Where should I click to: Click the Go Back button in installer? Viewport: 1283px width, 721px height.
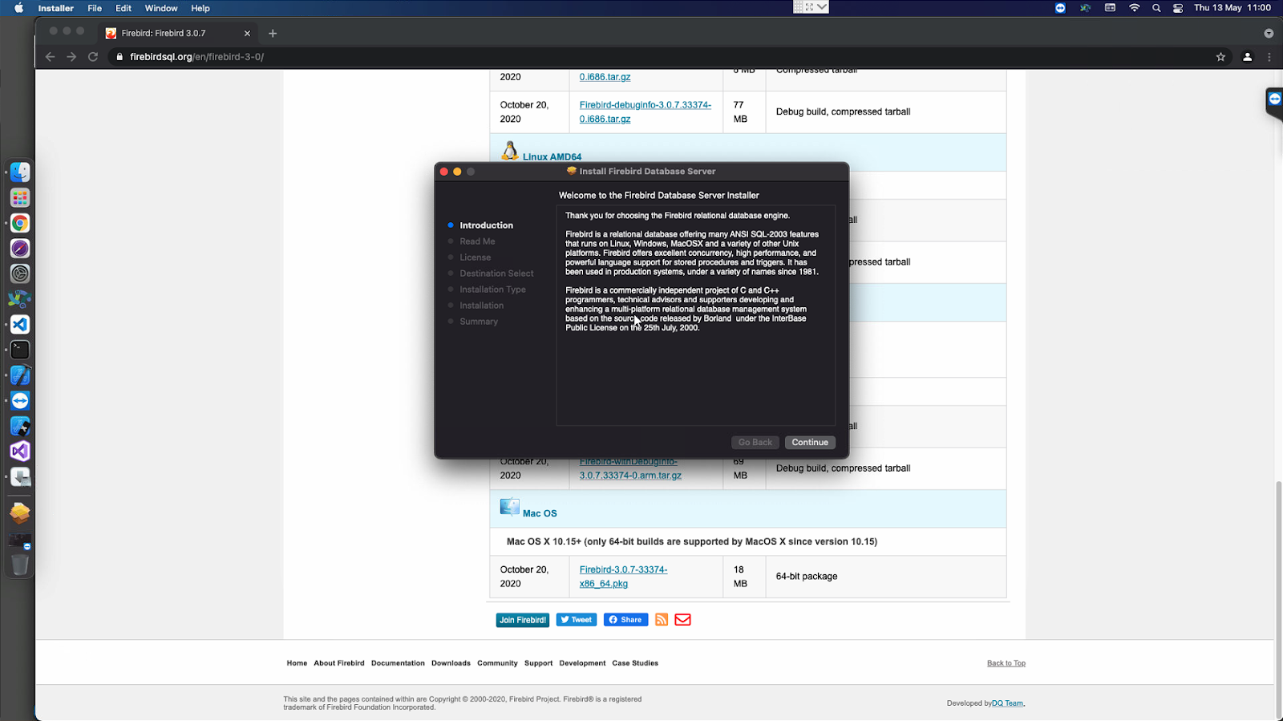point(755,442)
